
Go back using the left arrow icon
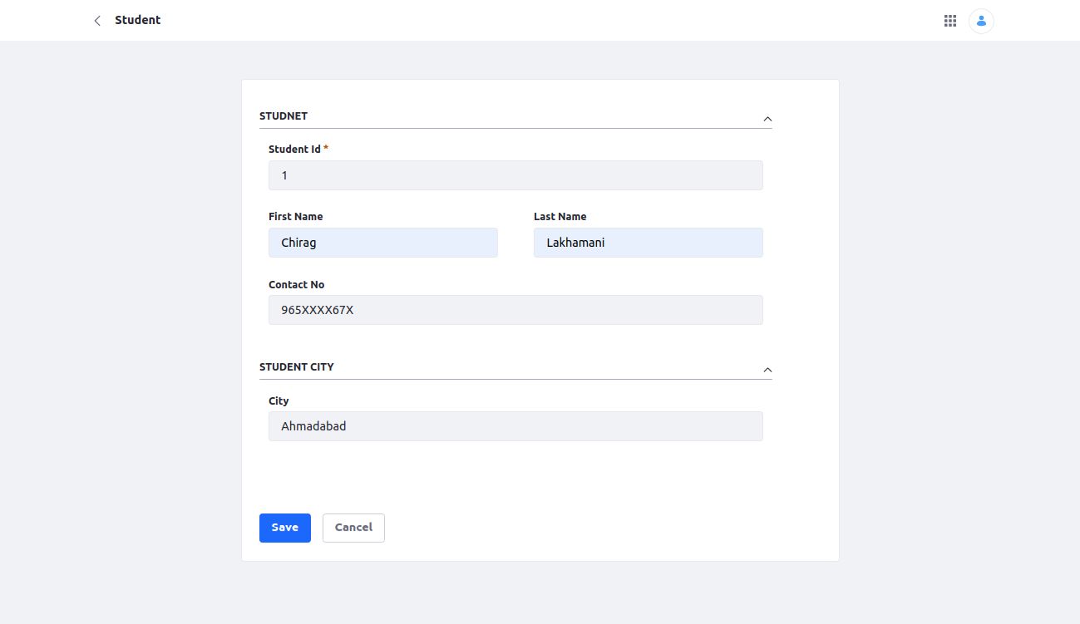point(97,21)
